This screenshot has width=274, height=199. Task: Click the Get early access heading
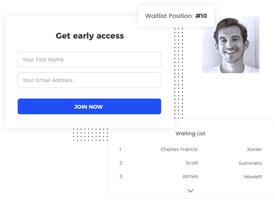[x=90, y=36]
